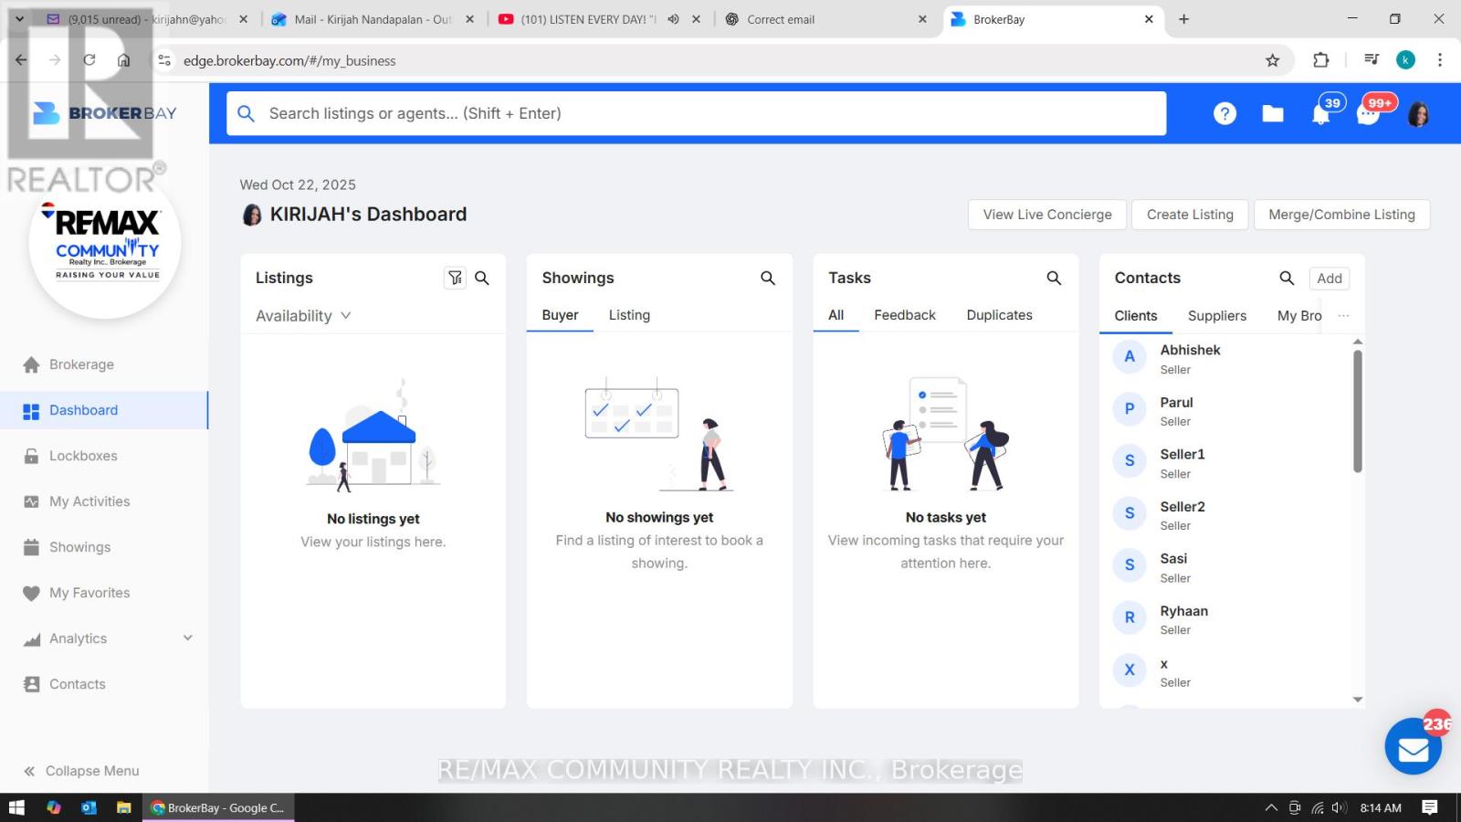Switch to Feedback tab in Tasks
The image size is (1461, 822).
pyautogui.click(x=904, y=315)
